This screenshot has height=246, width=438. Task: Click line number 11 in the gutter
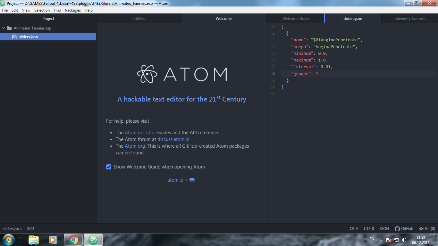[x=272, y=94]
